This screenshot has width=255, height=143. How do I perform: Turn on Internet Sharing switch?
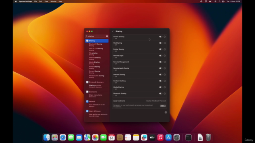161,75
